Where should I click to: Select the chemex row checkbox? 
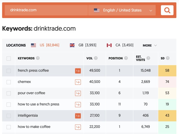pyautogui.click(x=9, y=82)
